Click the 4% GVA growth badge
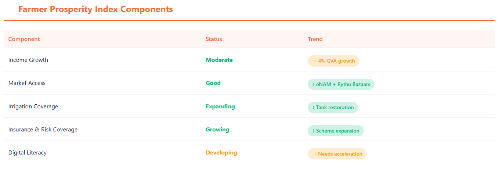This screenshot has height=175, width=499. tap(333, 61)
